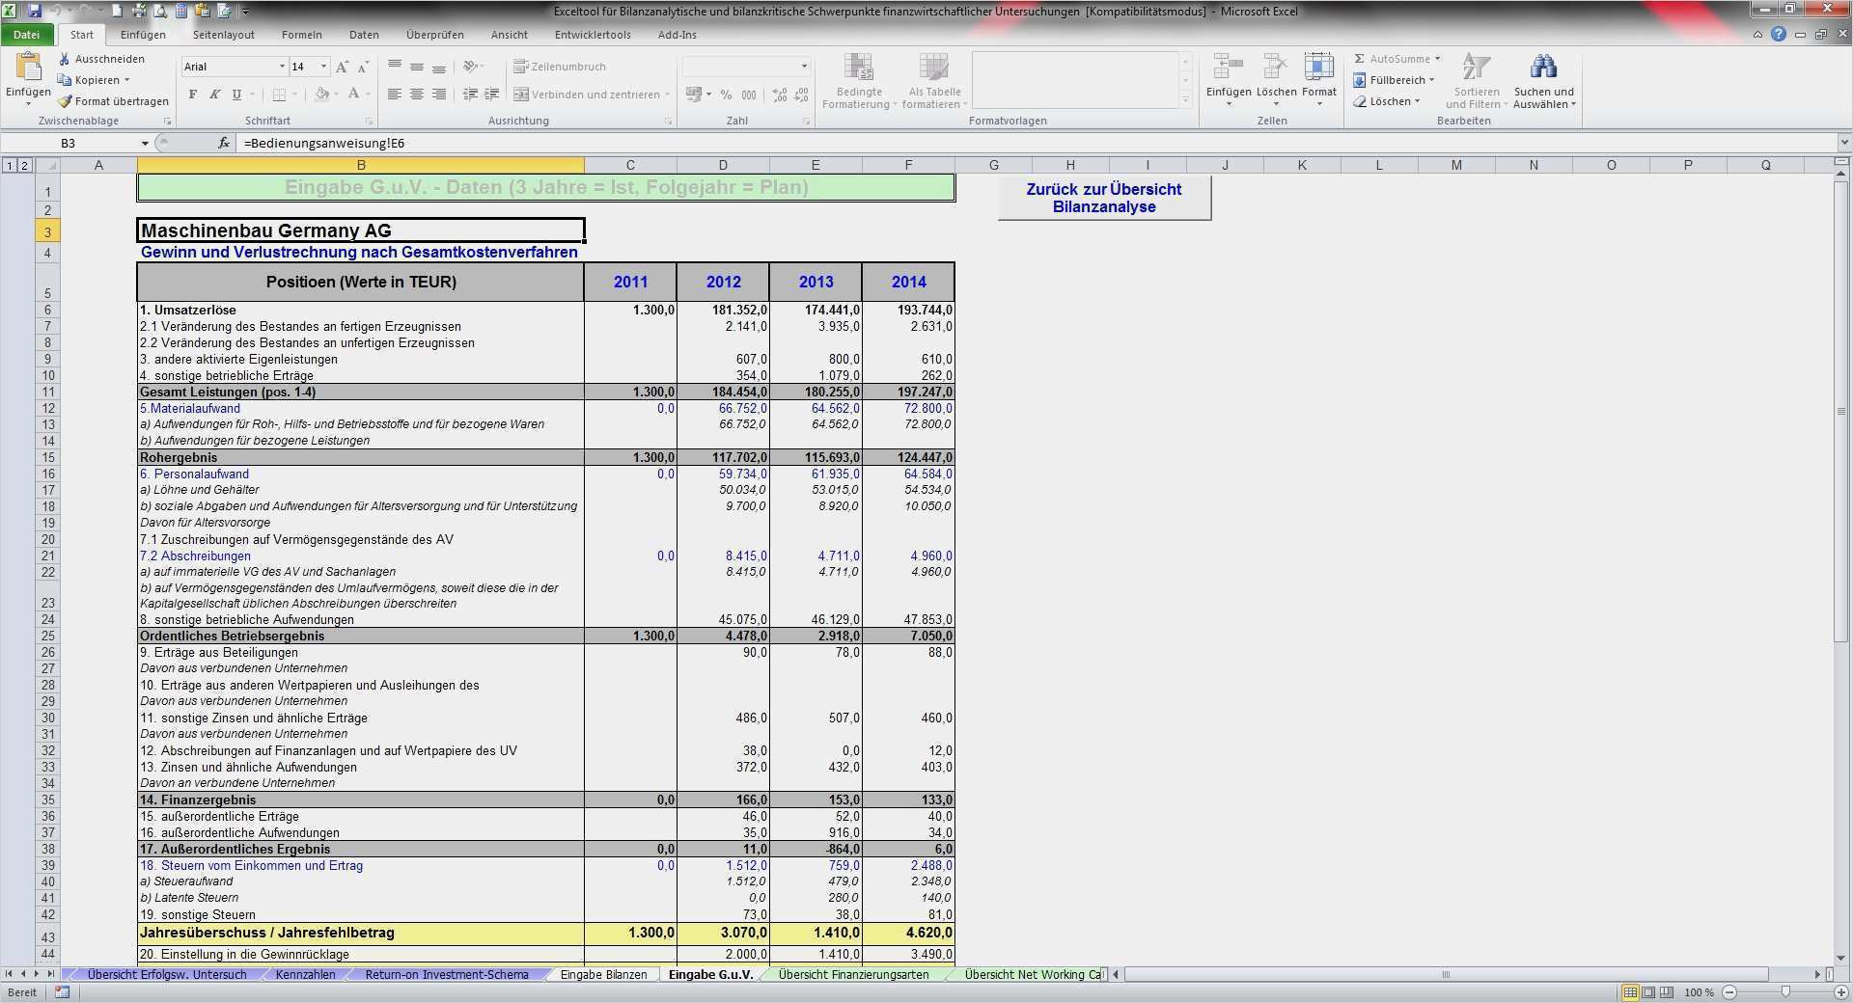
Task: Click the Füllbereich fill icon
Action: (x=1360, y=80)
